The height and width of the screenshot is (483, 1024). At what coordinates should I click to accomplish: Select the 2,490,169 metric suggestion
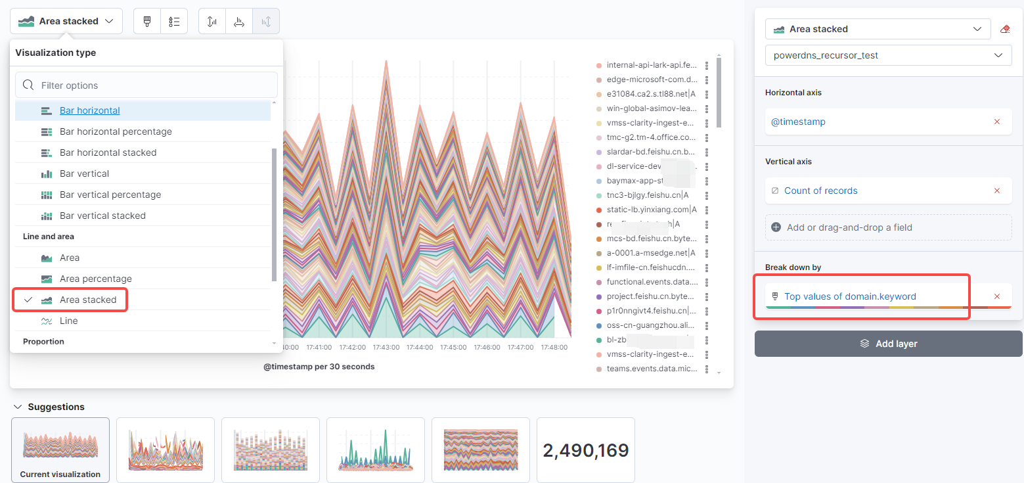586,450
